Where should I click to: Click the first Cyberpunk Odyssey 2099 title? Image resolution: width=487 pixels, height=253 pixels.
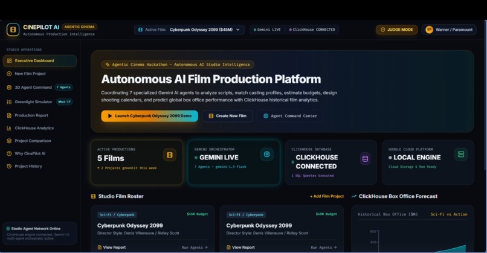(130, 226)
